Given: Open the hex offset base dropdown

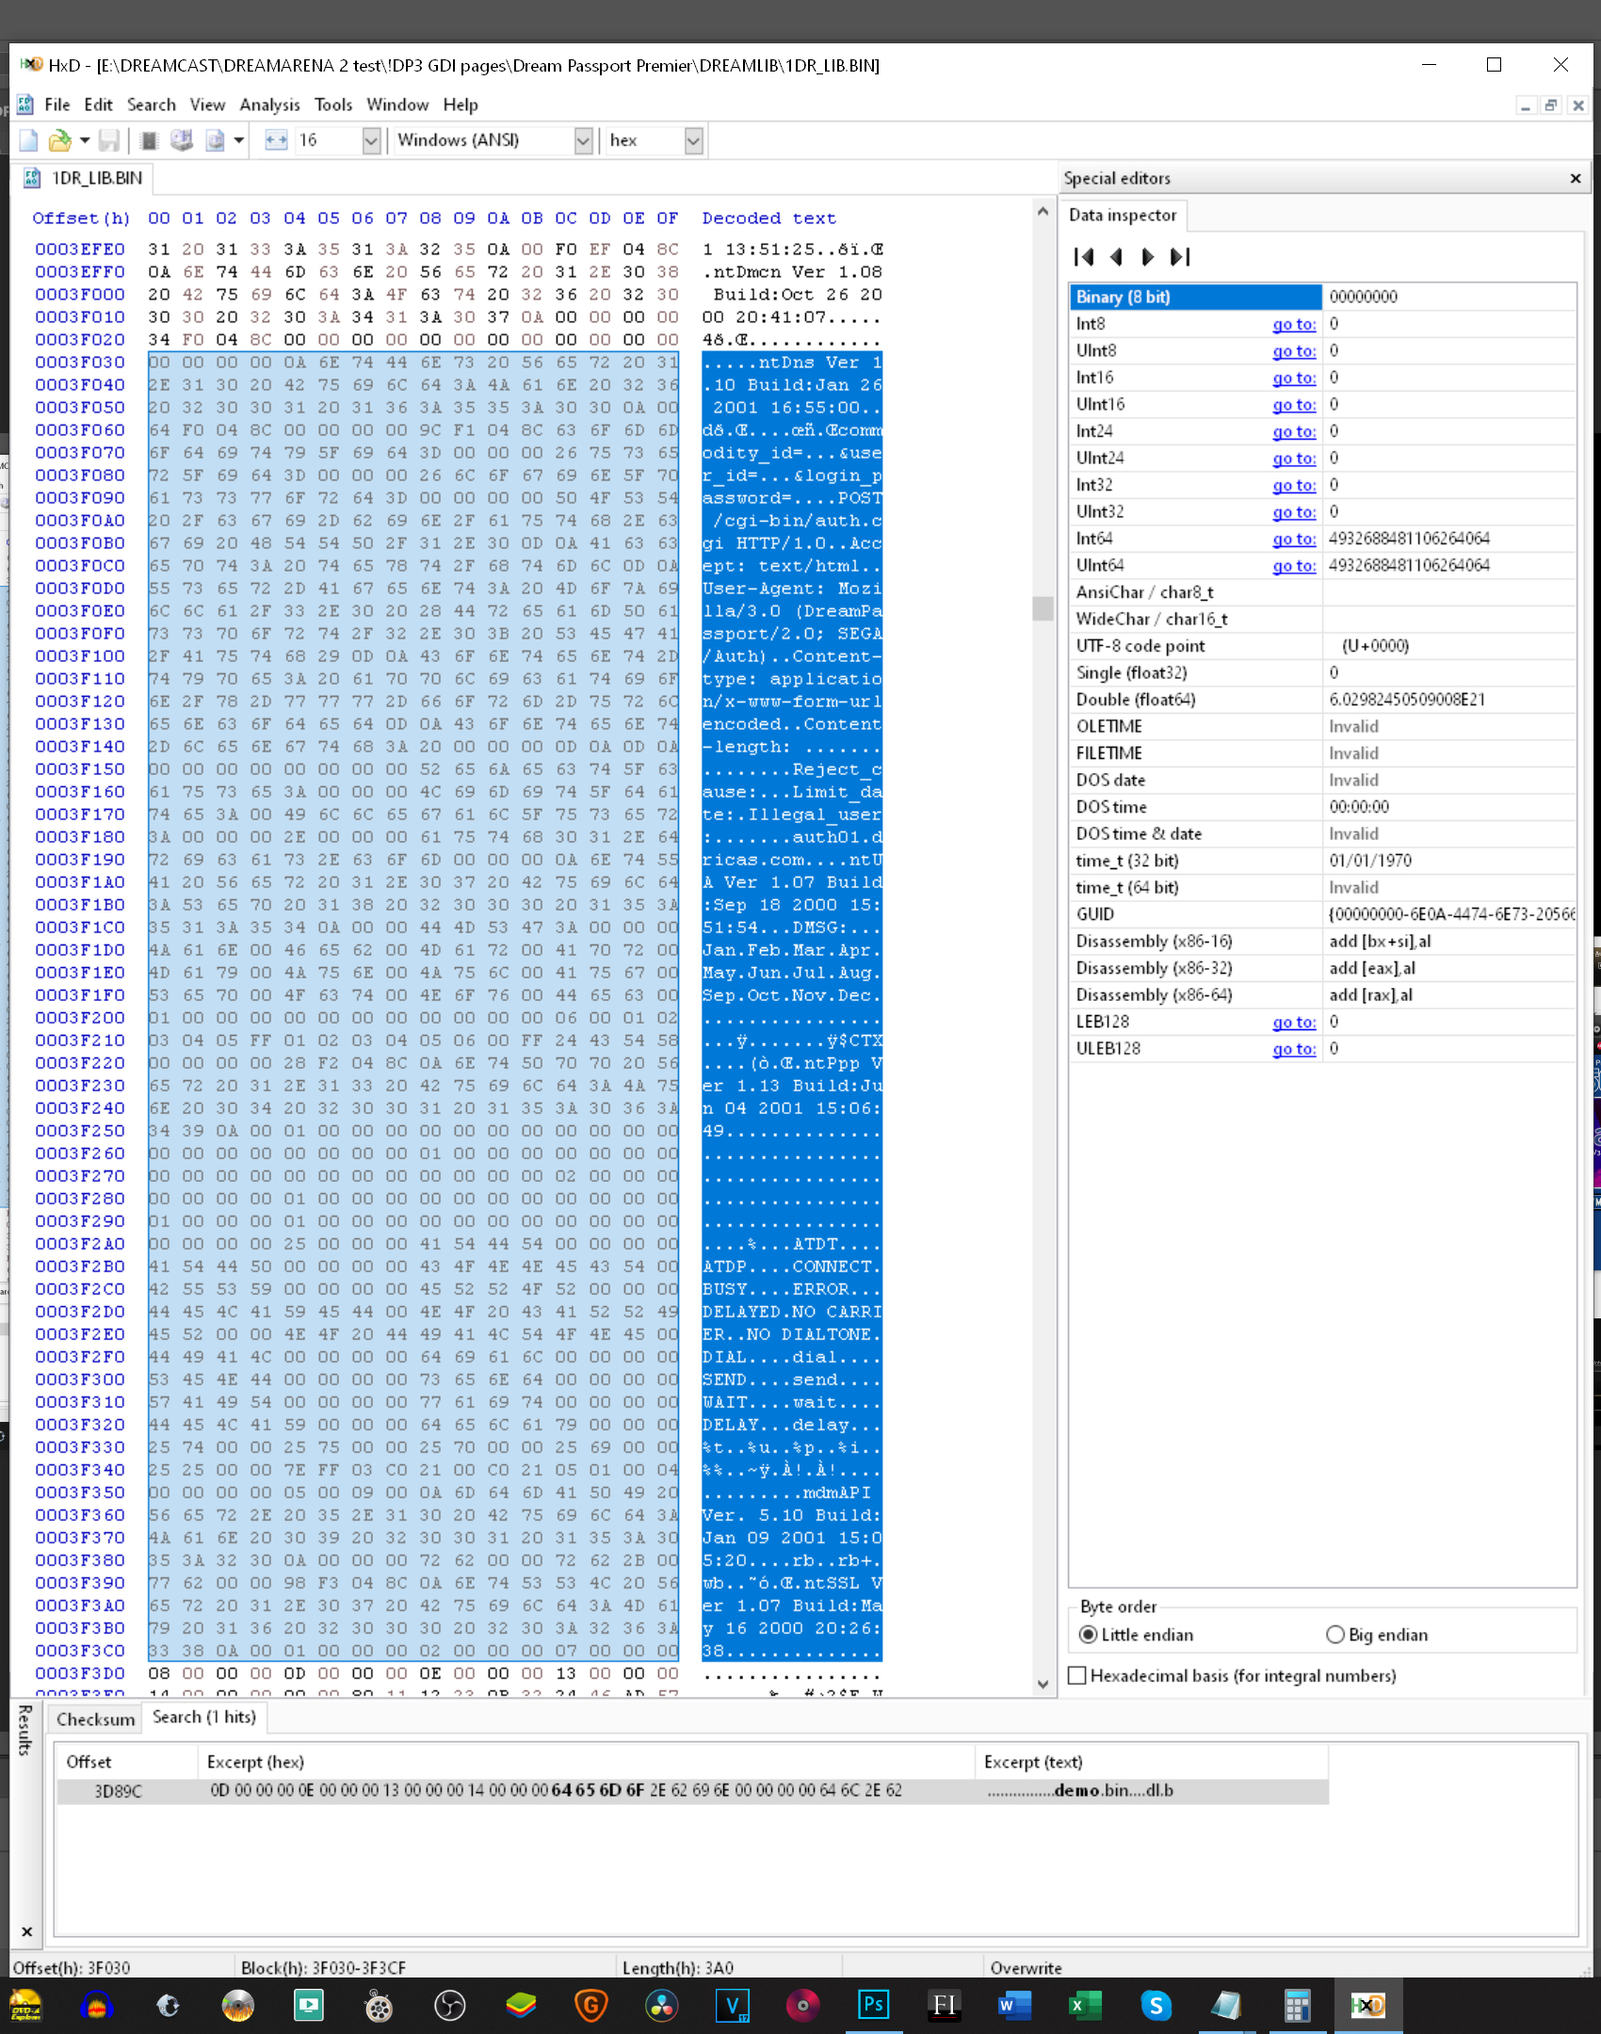Looking at the screenshot, I should (694, 141).
